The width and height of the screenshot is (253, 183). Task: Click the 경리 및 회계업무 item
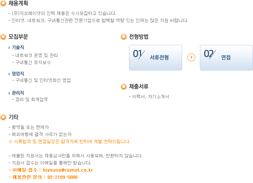pos(30,99)
